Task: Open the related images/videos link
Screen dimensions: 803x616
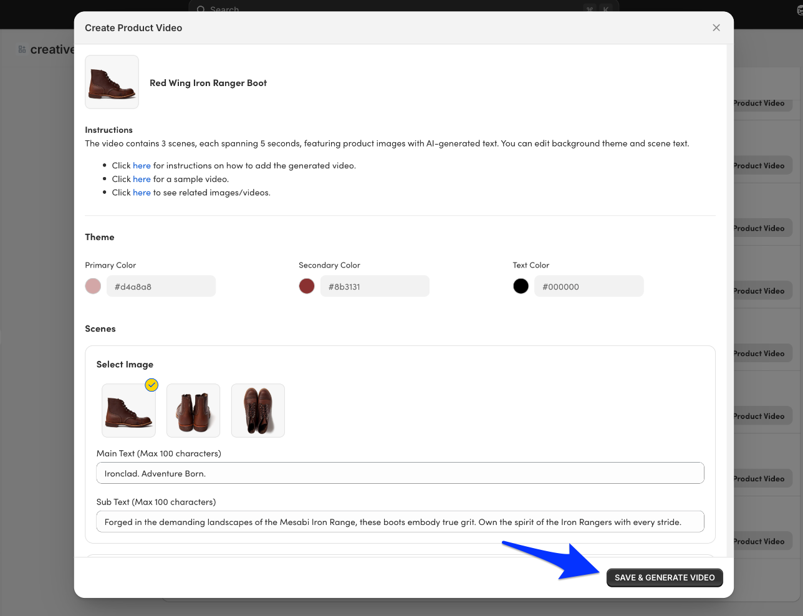Action: (142, 193)
